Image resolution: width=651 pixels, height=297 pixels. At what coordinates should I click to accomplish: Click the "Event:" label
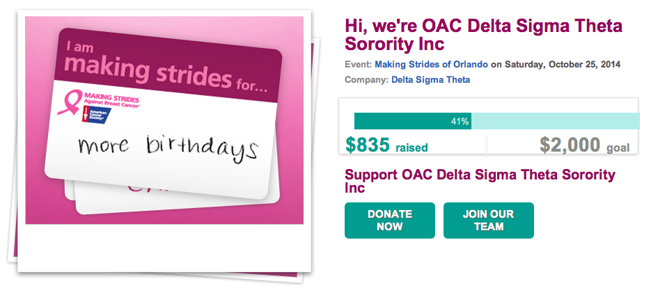tap(359, 65)
